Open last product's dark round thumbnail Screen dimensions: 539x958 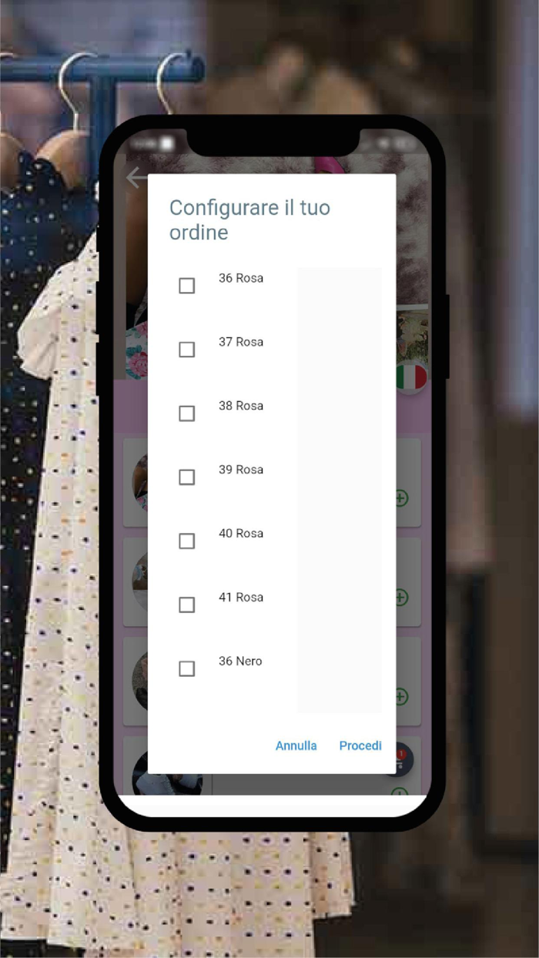point(140,773)
